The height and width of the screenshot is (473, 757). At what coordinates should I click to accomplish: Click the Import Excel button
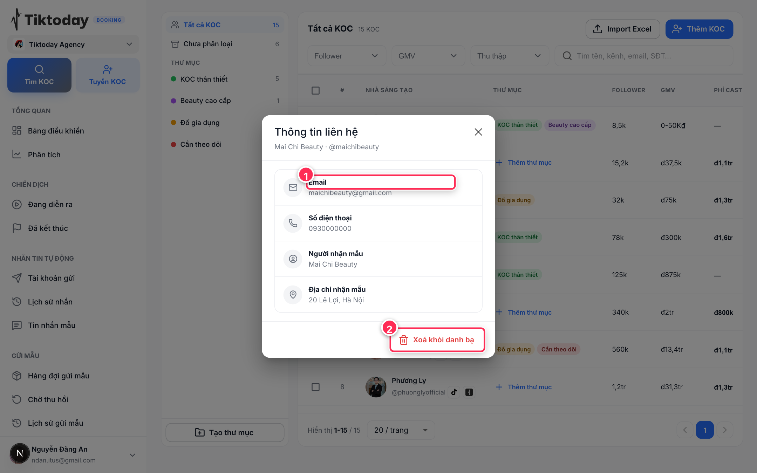pyautogui.click(x=623, y=29)
